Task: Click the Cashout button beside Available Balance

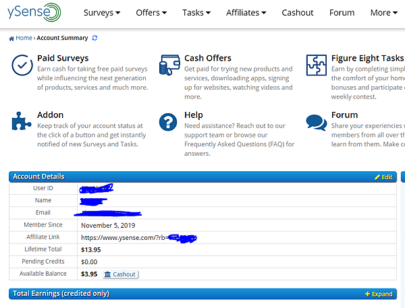Action: point(120,274)
